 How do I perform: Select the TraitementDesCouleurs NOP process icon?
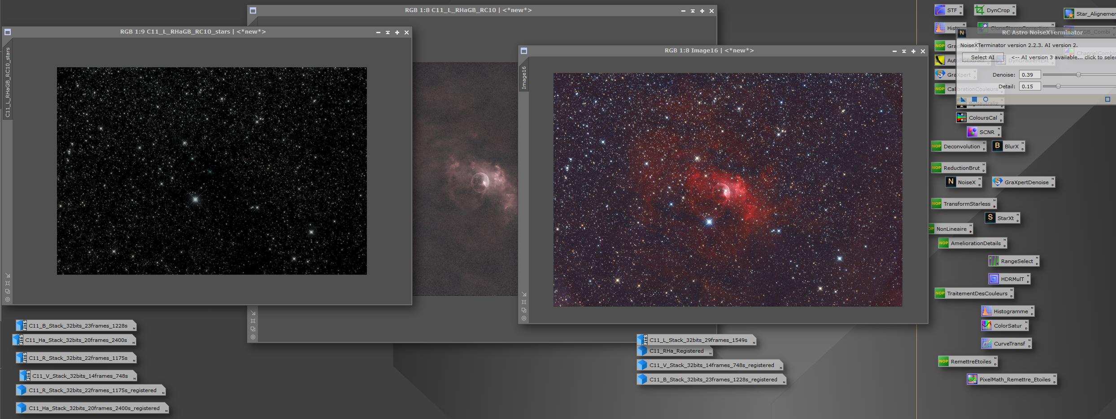pos(974,294)
